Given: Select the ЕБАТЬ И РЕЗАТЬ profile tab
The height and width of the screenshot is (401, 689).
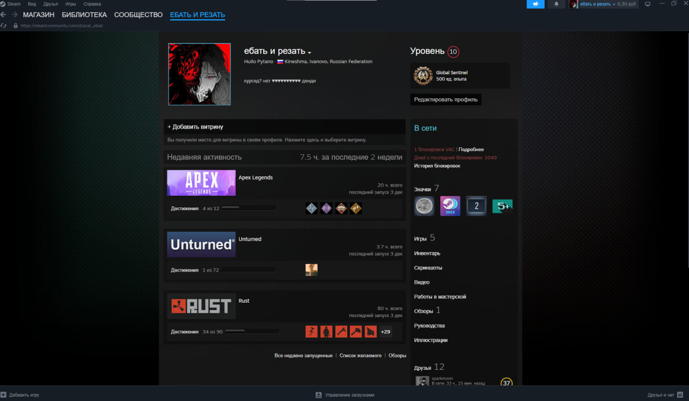Looking at the screenshot, I should pyautogui.click(x=198, y=15).
